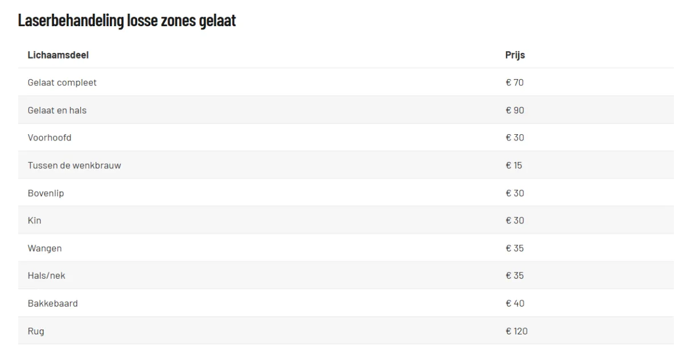
Task: Select the 'Gelaat compleet' row label
Action: (62, 82)
